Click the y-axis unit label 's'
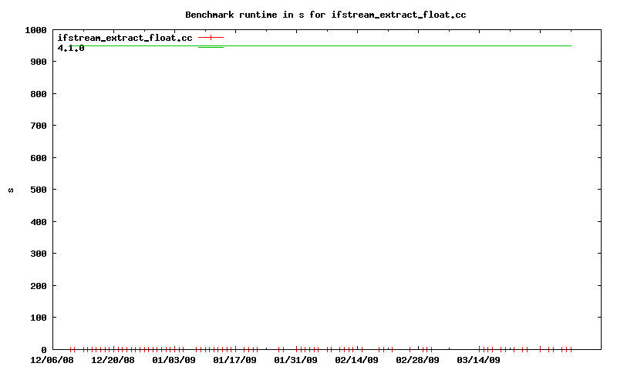Image resolution: width=617 pixels, height=370 pixels. pyautogui.click(x=11, y=190)
